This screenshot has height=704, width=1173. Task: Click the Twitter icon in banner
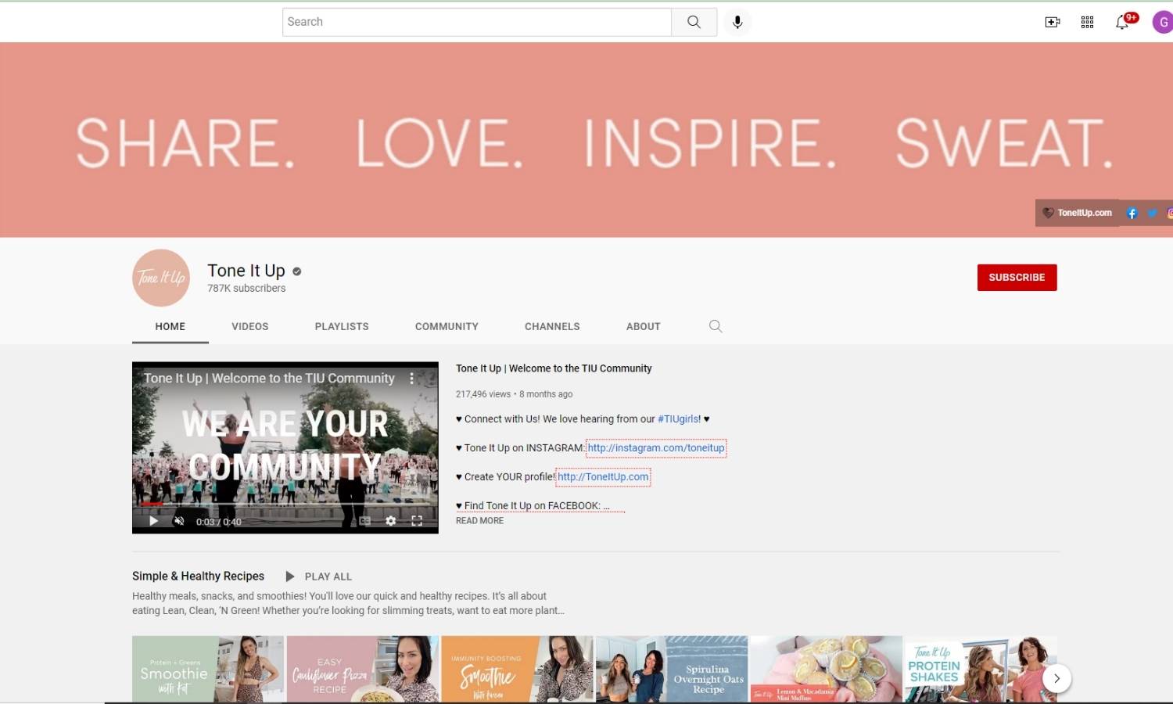pos(1152,213)
